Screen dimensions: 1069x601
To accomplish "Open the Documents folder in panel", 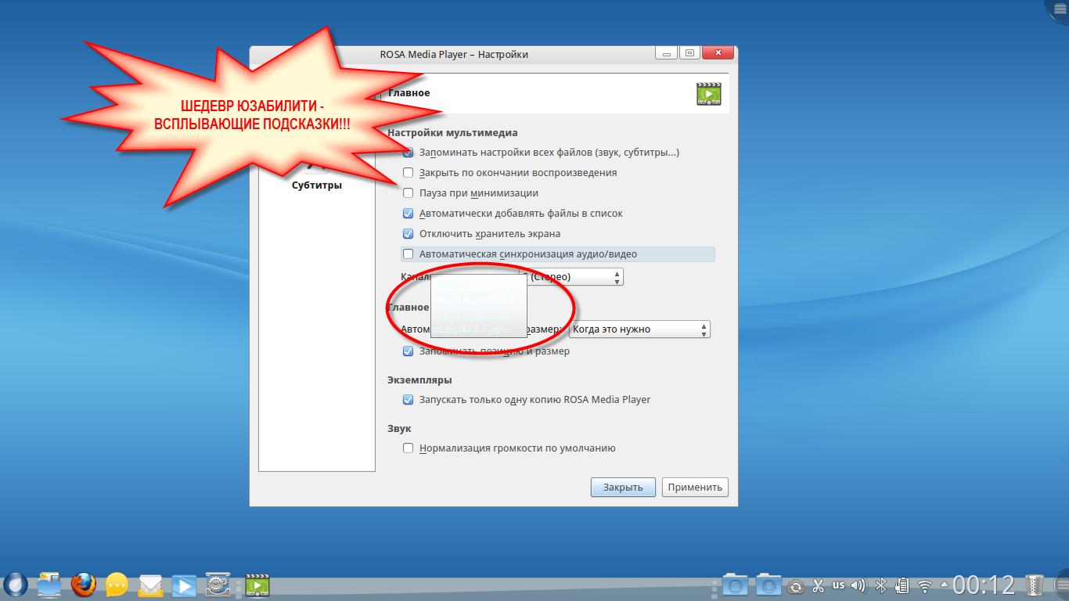I will 734,585.
